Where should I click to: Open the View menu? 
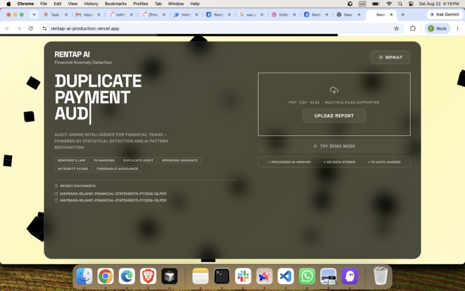(x=73, y=4)
